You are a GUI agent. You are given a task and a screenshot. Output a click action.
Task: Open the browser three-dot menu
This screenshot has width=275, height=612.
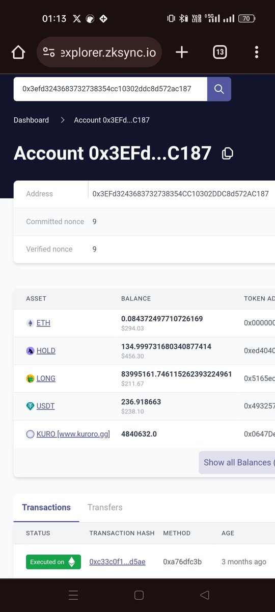[256, 52]
